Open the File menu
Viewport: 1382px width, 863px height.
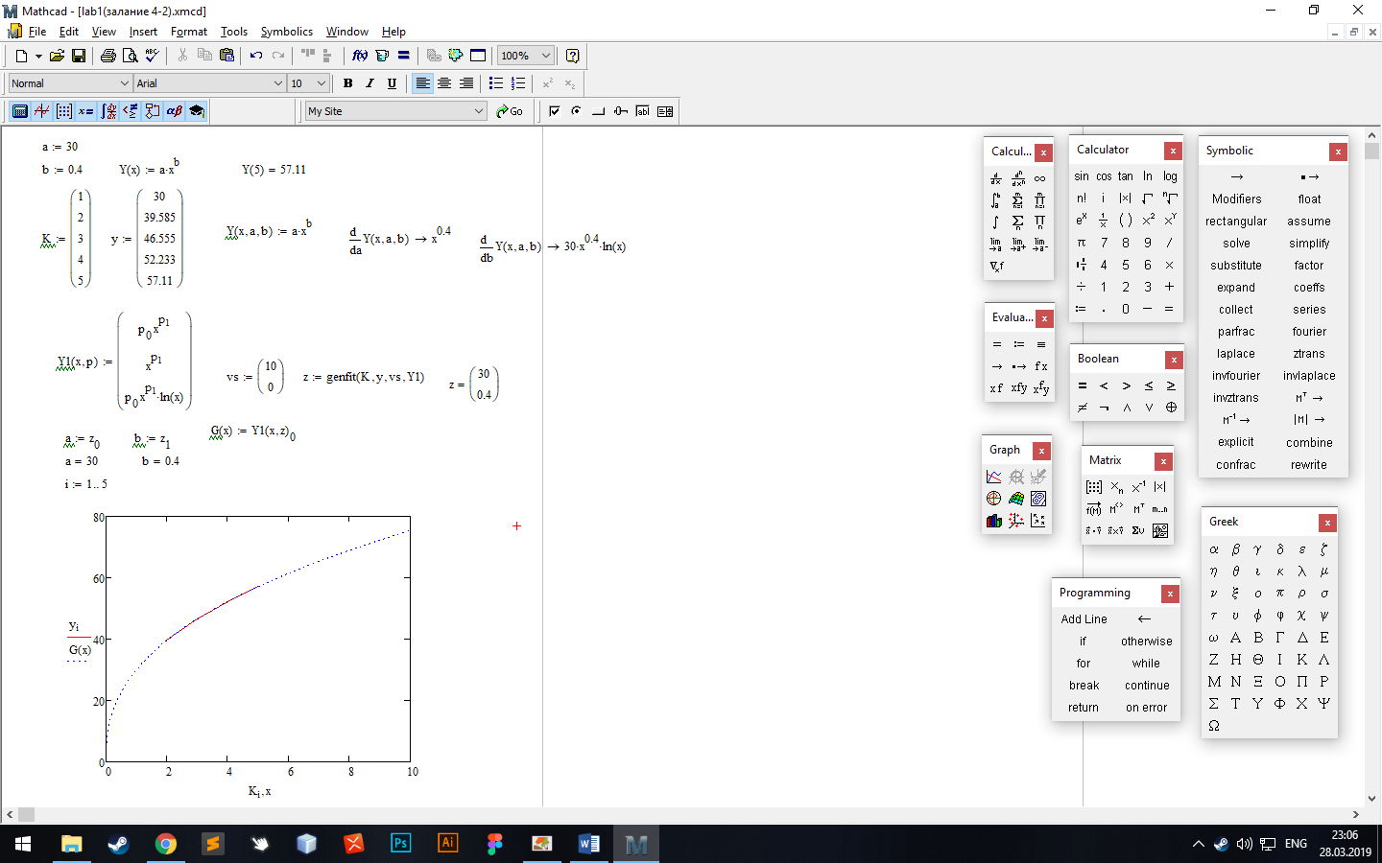pyautogui.click(x=37, y=32)
